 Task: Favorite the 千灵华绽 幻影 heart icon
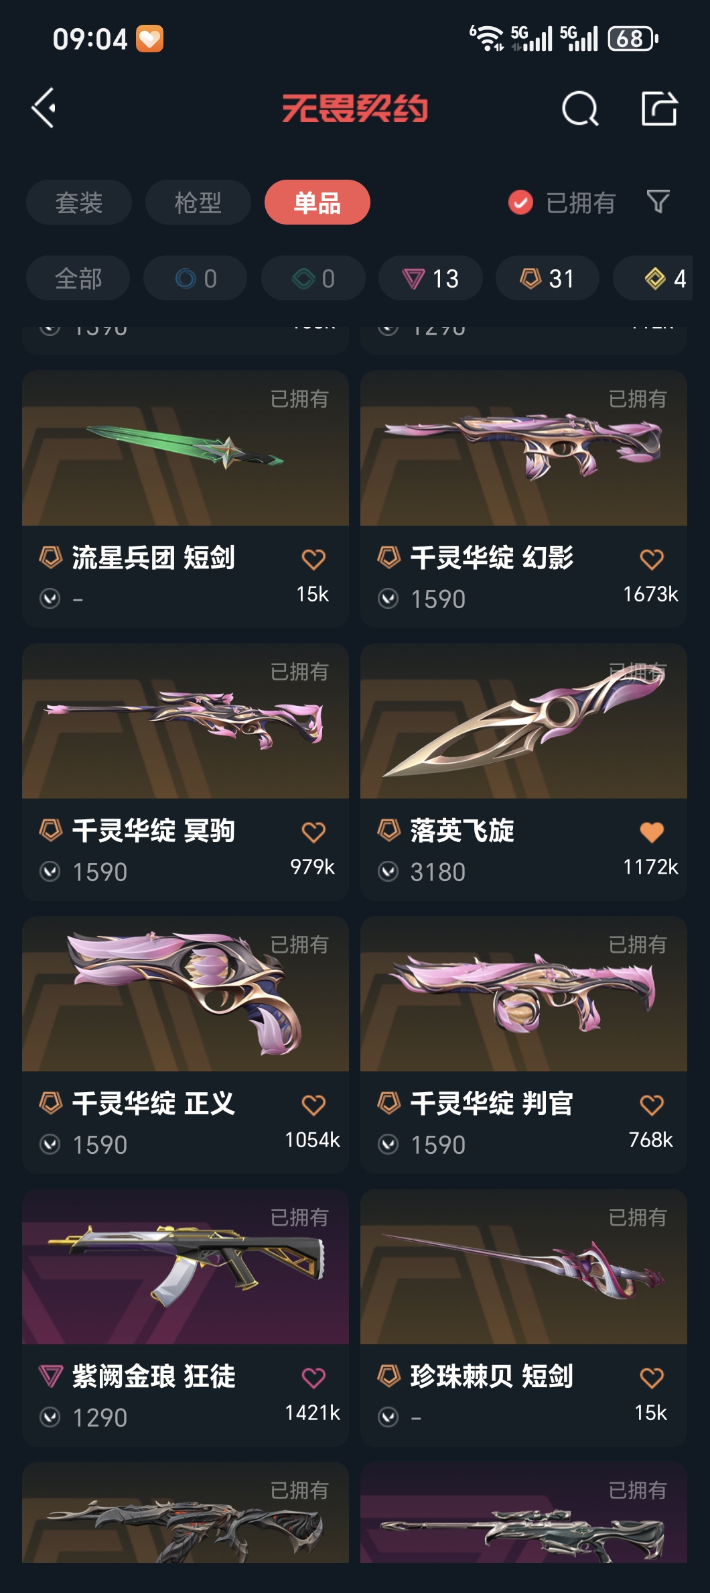coord(651,558)
